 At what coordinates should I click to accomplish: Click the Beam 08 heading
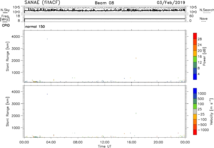[104, 3]
